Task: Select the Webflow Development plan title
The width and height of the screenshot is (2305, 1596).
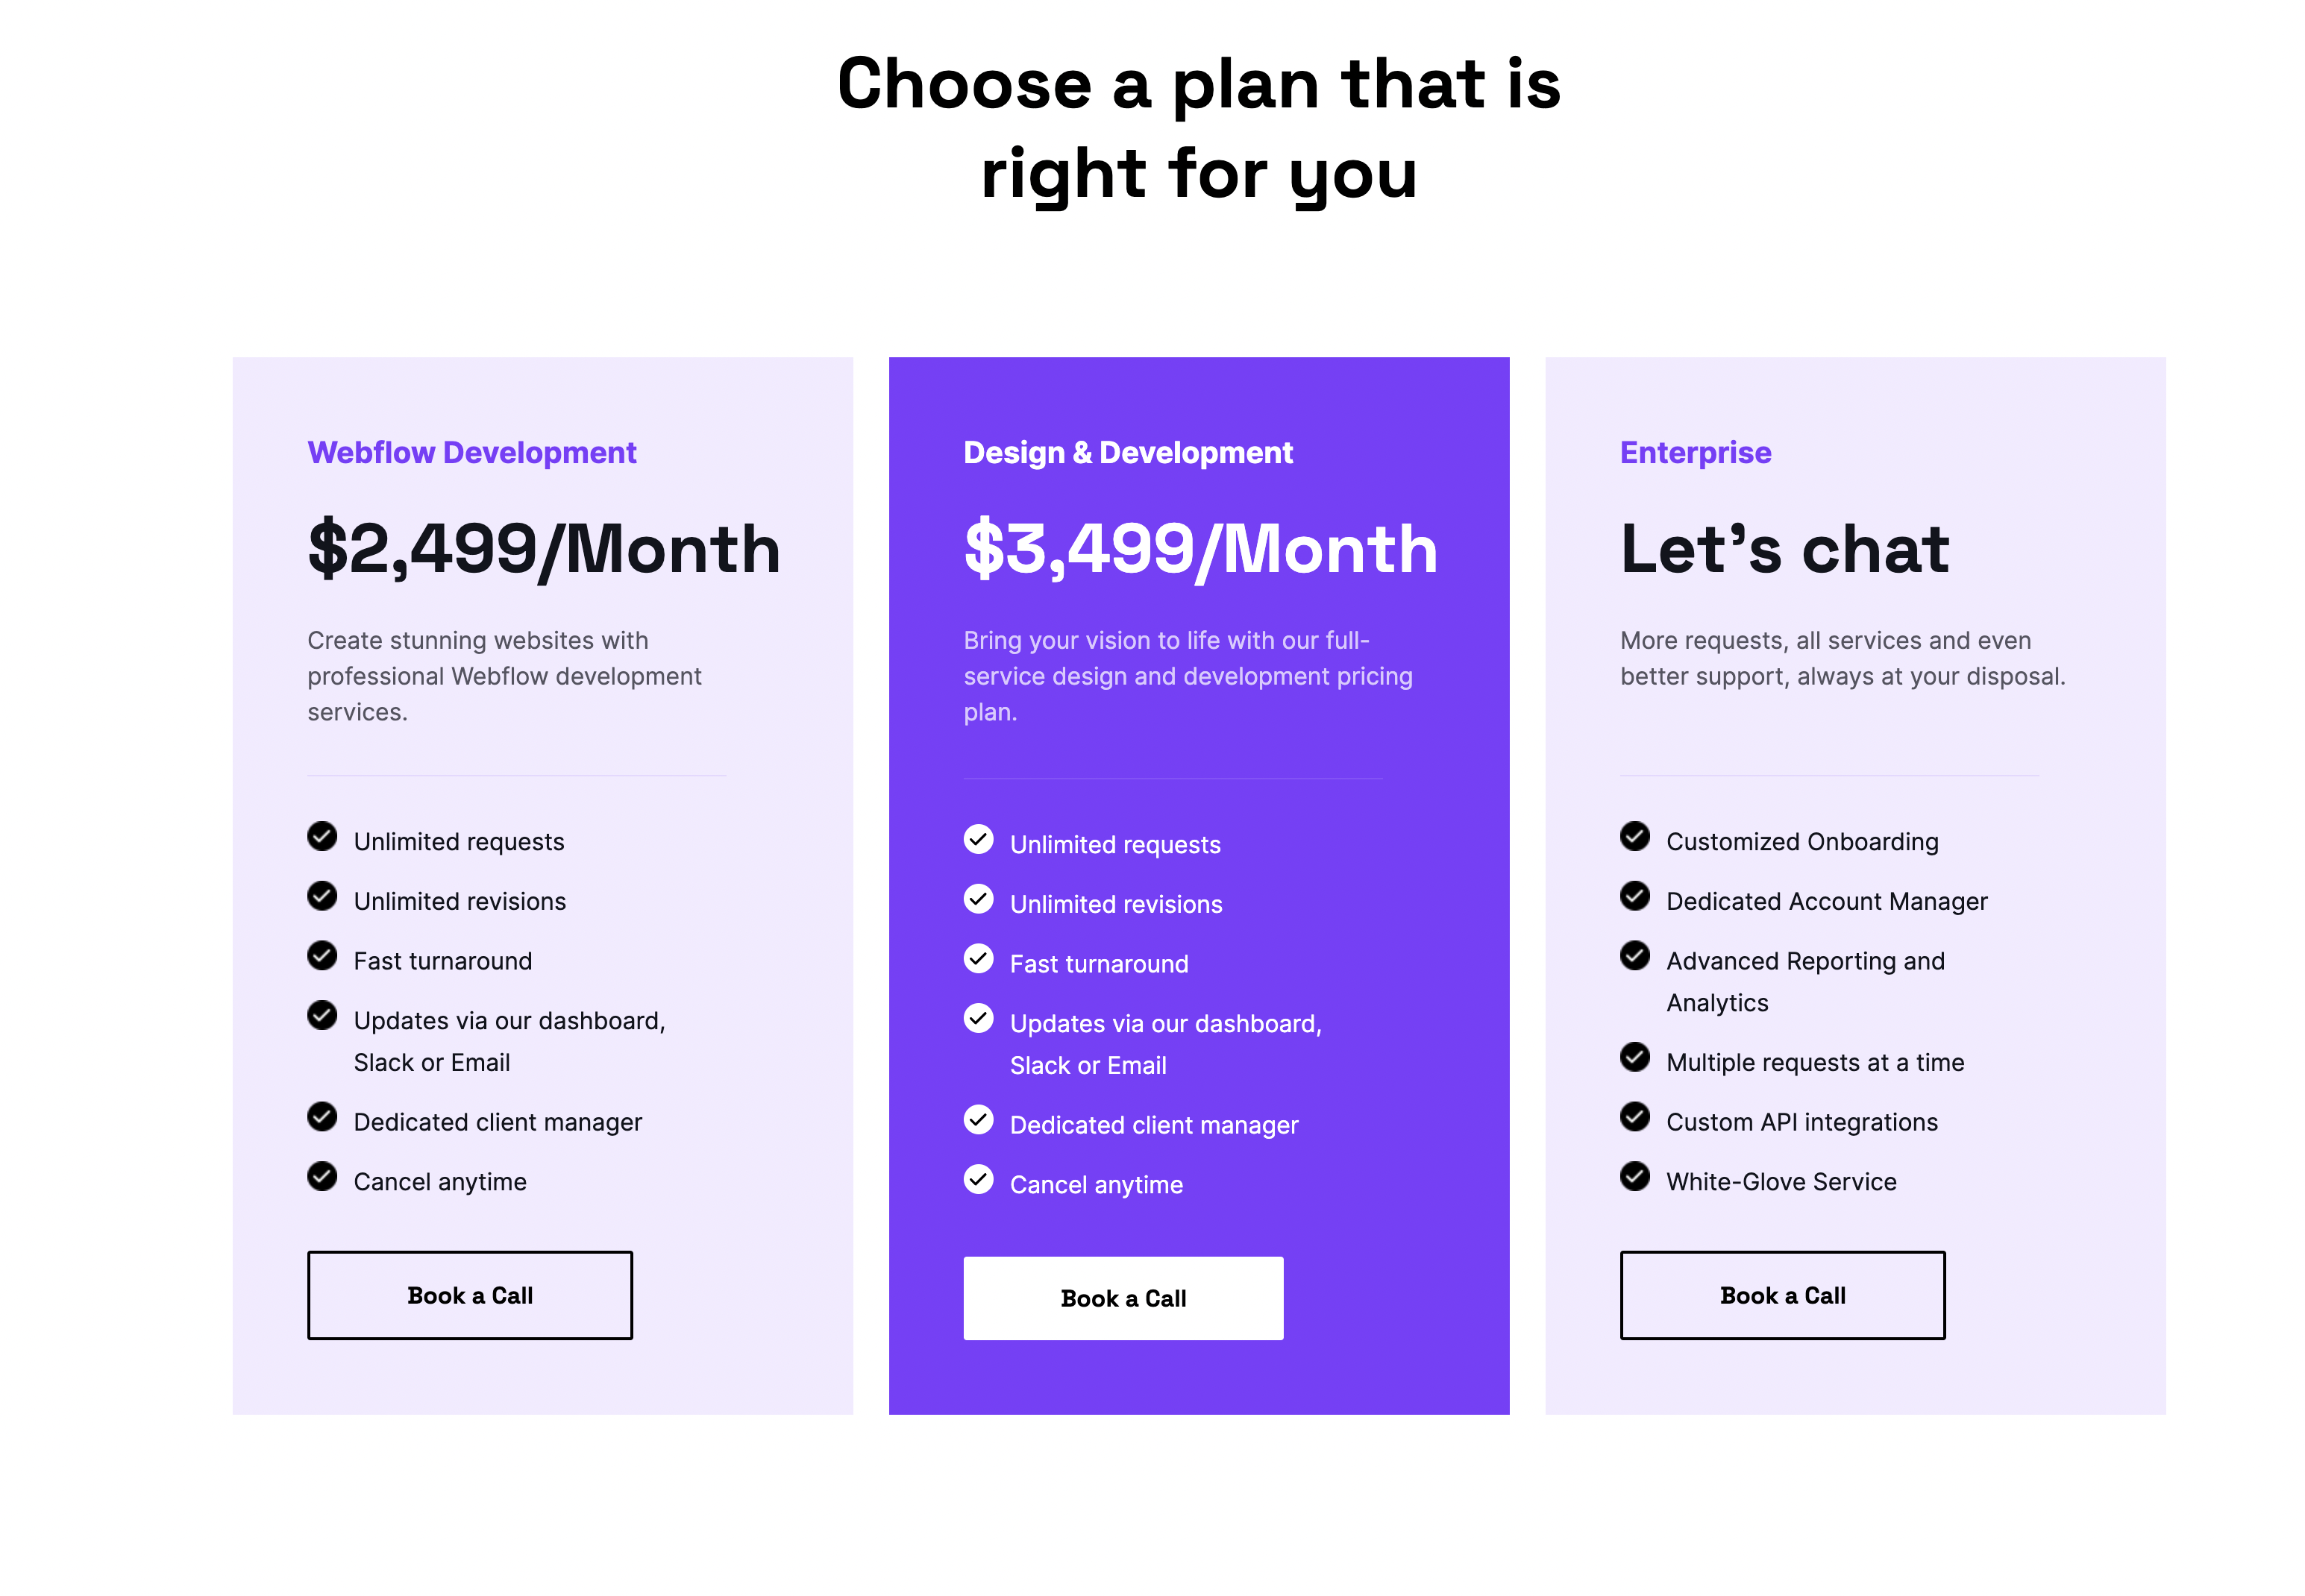Action: click(471, 453)
